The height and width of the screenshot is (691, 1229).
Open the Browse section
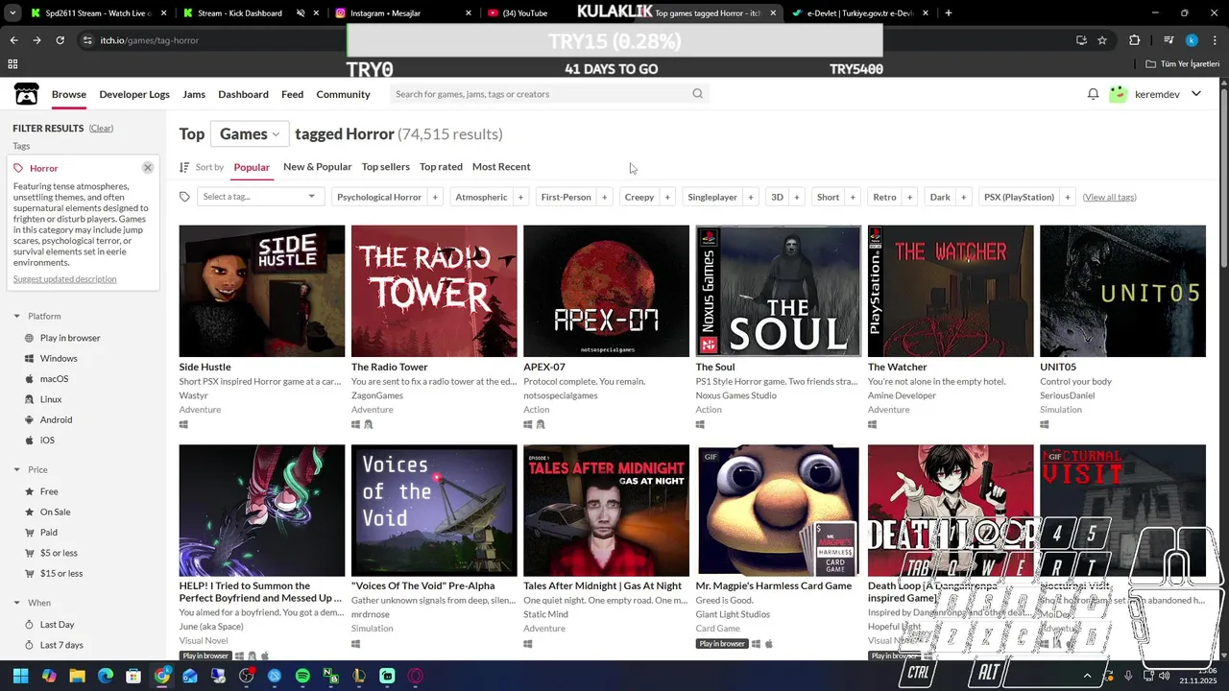coord(69,94)
